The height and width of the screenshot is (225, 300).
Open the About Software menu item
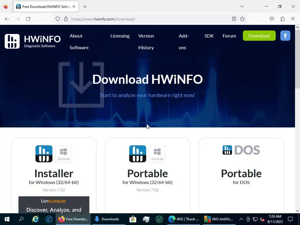coord(79,42)
